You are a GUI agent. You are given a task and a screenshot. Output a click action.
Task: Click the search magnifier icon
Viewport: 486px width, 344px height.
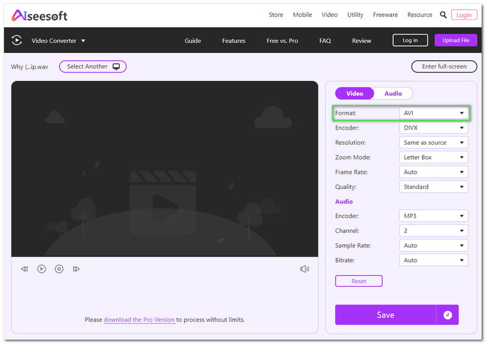443,15
